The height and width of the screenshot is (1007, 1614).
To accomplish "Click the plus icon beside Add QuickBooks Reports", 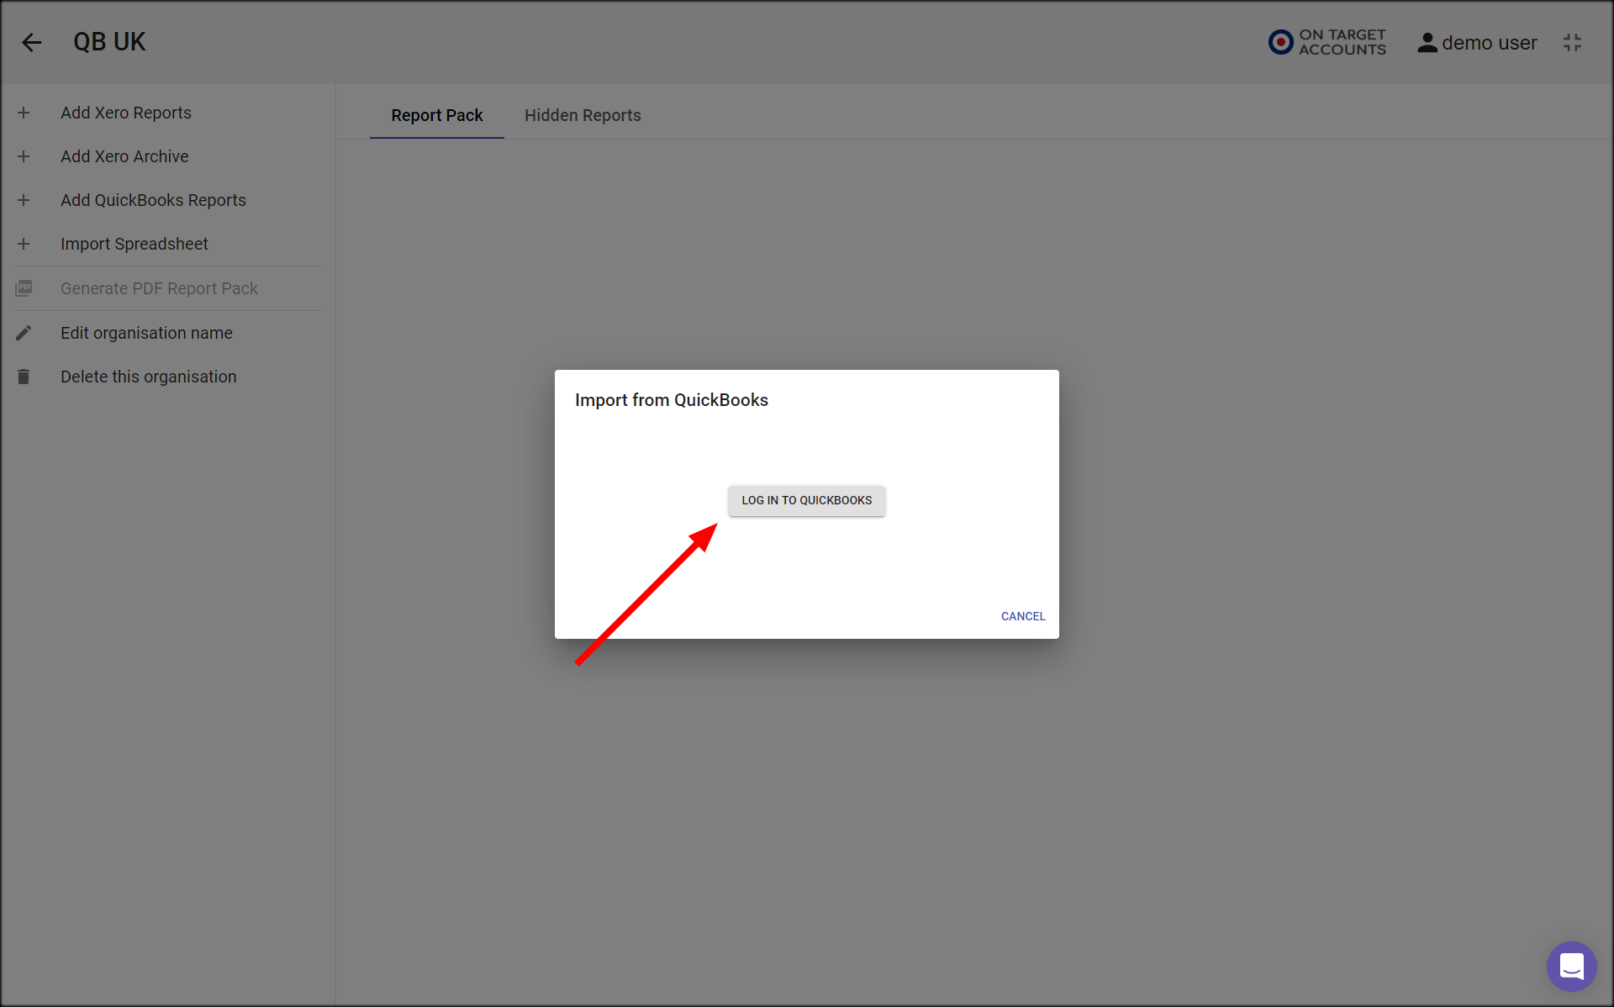I will click(24, 200).
